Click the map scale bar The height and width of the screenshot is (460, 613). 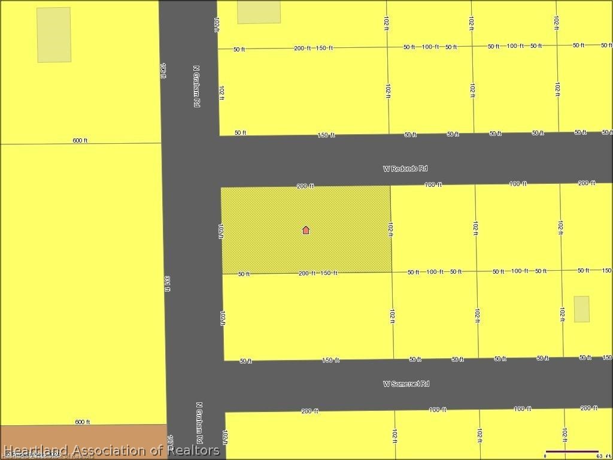pyautogui.click(x=572, y=452)
